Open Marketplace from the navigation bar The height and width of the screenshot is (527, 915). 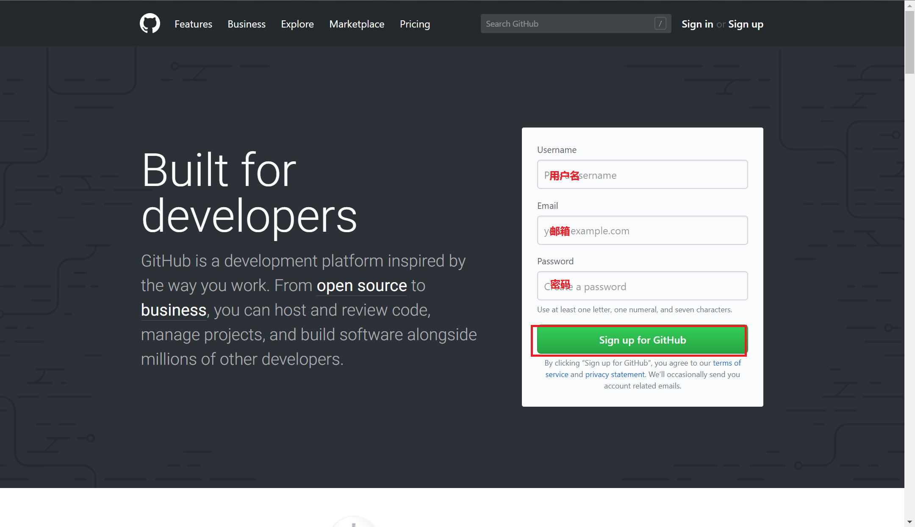coord(357,24)
